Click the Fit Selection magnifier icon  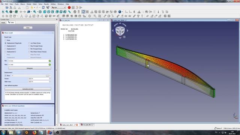tap(7, 12)
